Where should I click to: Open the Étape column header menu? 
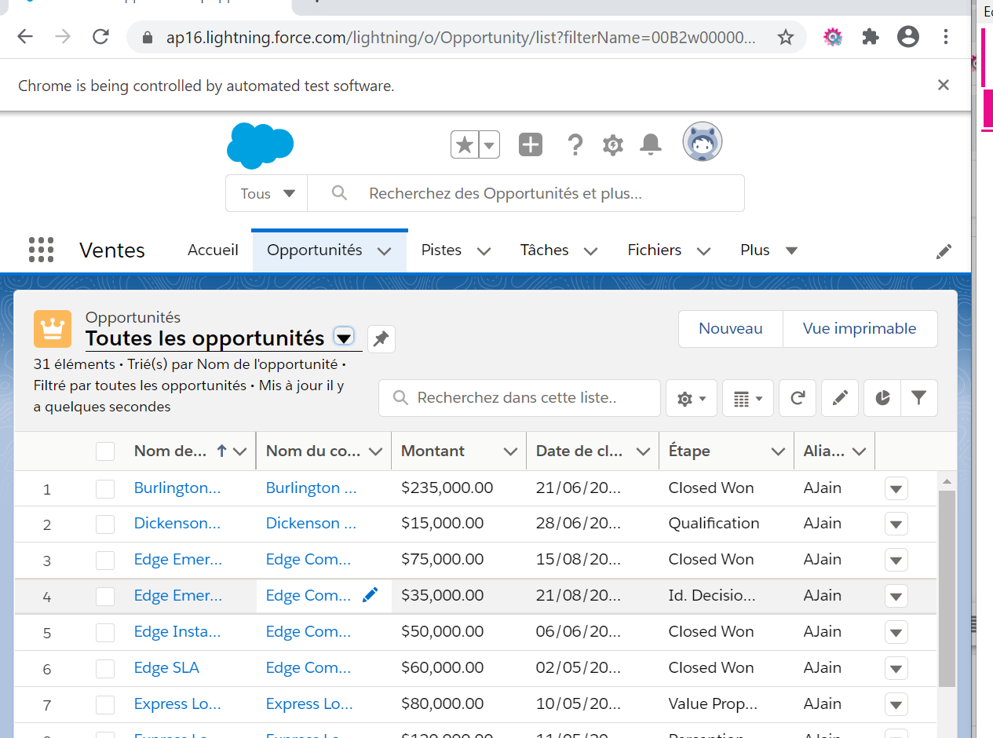coord(778,451)
